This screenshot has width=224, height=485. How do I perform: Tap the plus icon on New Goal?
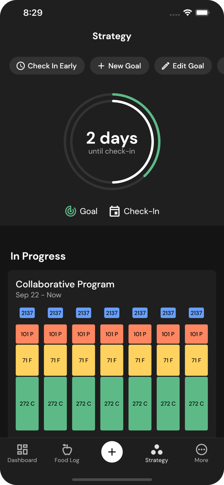101,66
